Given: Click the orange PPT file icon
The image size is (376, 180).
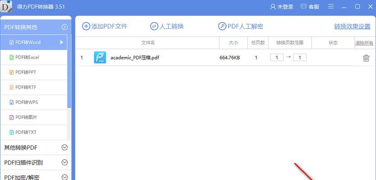Looking at the screenshot, I should 12,72.
